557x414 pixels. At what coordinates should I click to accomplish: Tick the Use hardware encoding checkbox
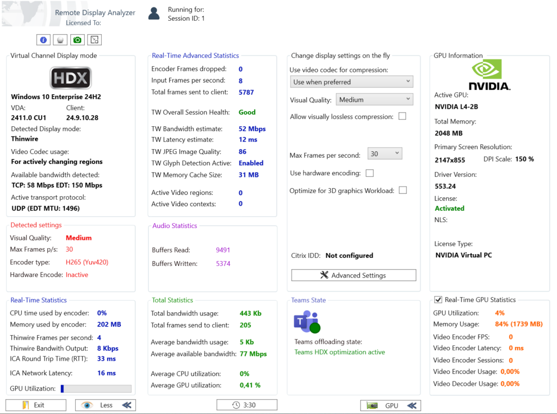click(x=370, y=173)
